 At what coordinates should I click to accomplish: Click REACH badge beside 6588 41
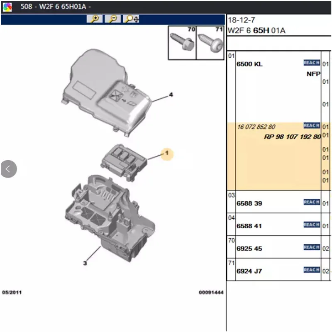coord(312,225)
